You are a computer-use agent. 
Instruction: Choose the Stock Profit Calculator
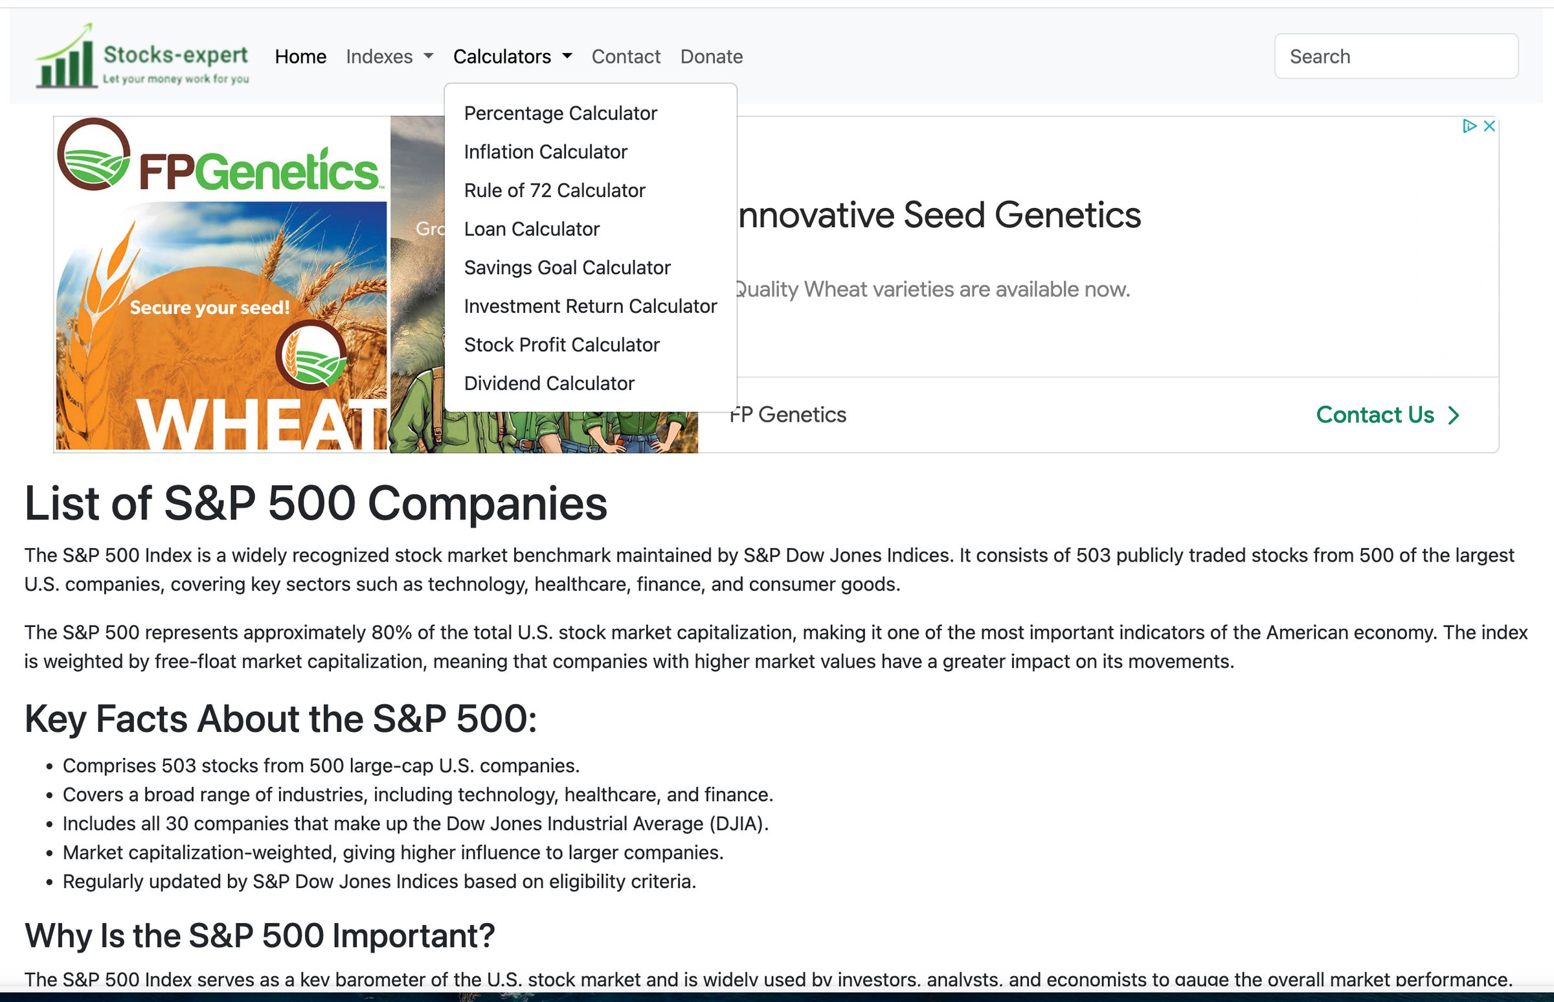561,345
